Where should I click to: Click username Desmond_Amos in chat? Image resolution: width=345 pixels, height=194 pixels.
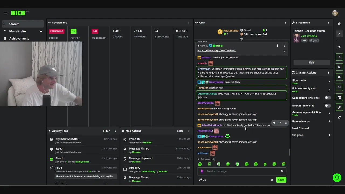click(x=207, y=93)
